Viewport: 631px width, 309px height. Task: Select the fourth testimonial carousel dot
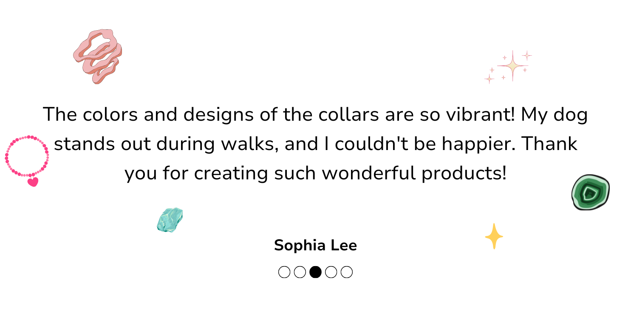coord(331,272)
